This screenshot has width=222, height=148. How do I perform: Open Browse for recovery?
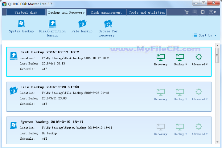tap(108, 28)
